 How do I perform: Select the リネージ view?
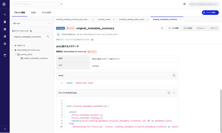click(214, 28)
